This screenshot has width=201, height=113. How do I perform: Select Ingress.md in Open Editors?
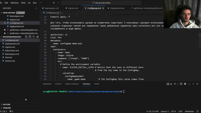pyautogui.click(x=15, y=19)
